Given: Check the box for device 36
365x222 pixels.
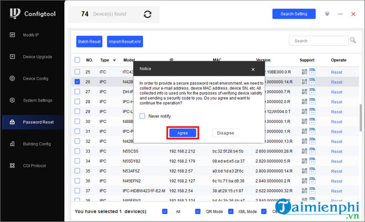Looking at the screenshot, I should (x=77, y=181).
